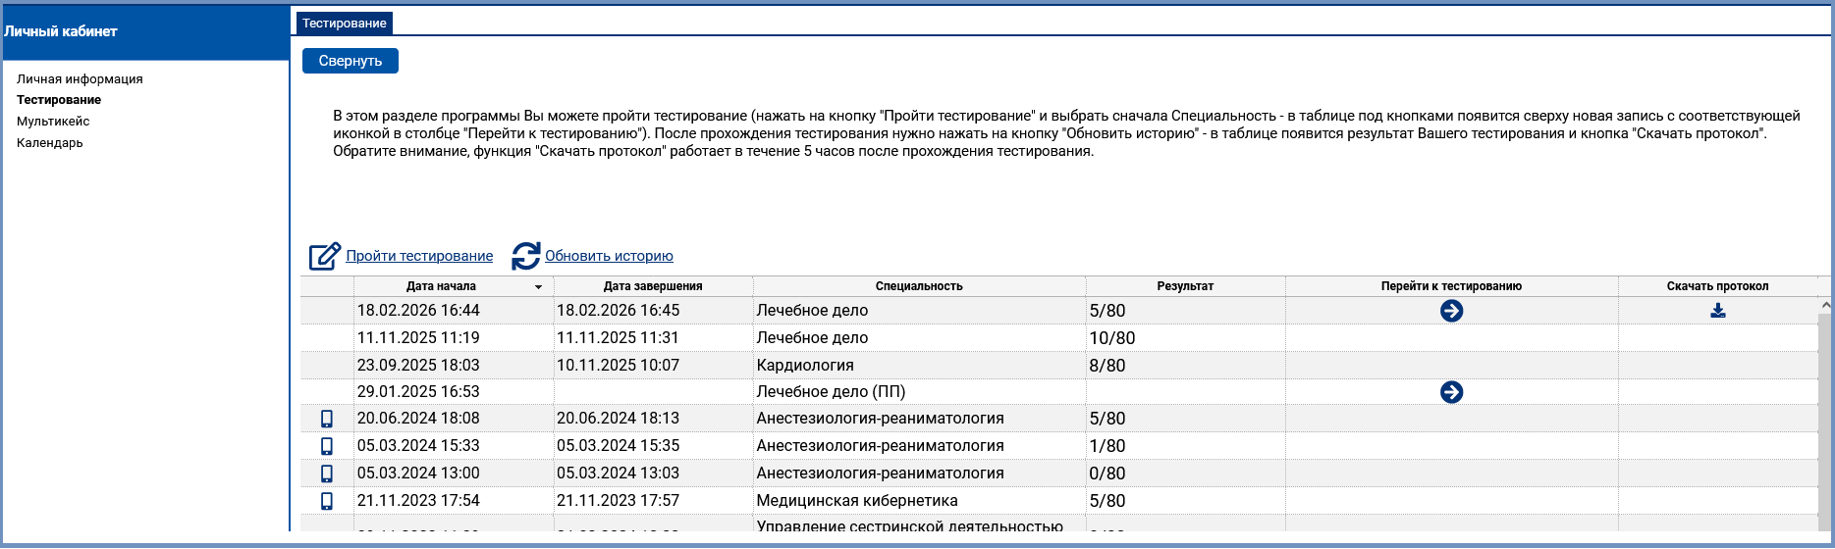Click the scroll-up arrow of the table scrollbar
Image resolution: width=1835 pixels, height=549 pixels.
(x=1825, y=305)
